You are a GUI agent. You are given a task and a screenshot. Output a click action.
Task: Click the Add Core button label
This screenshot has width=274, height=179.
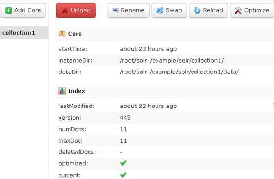pos(28,10)
